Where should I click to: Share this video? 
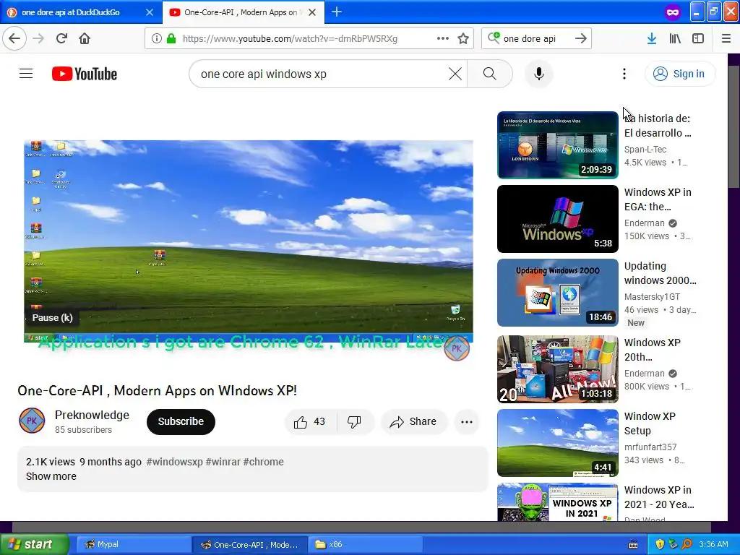point(413,422)
